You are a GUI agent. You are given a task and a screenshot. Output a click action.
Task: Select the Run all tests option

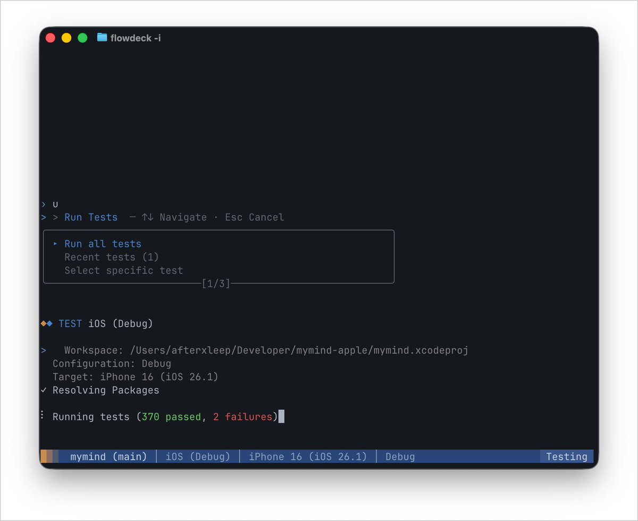[x=103, y=244]
